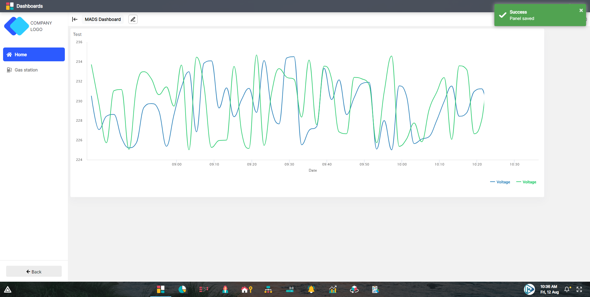Open the device hierarchy app in taskbar

point(268,289)
